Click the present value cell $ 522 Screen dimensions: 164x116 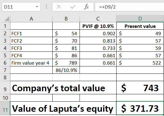(140, 63)
